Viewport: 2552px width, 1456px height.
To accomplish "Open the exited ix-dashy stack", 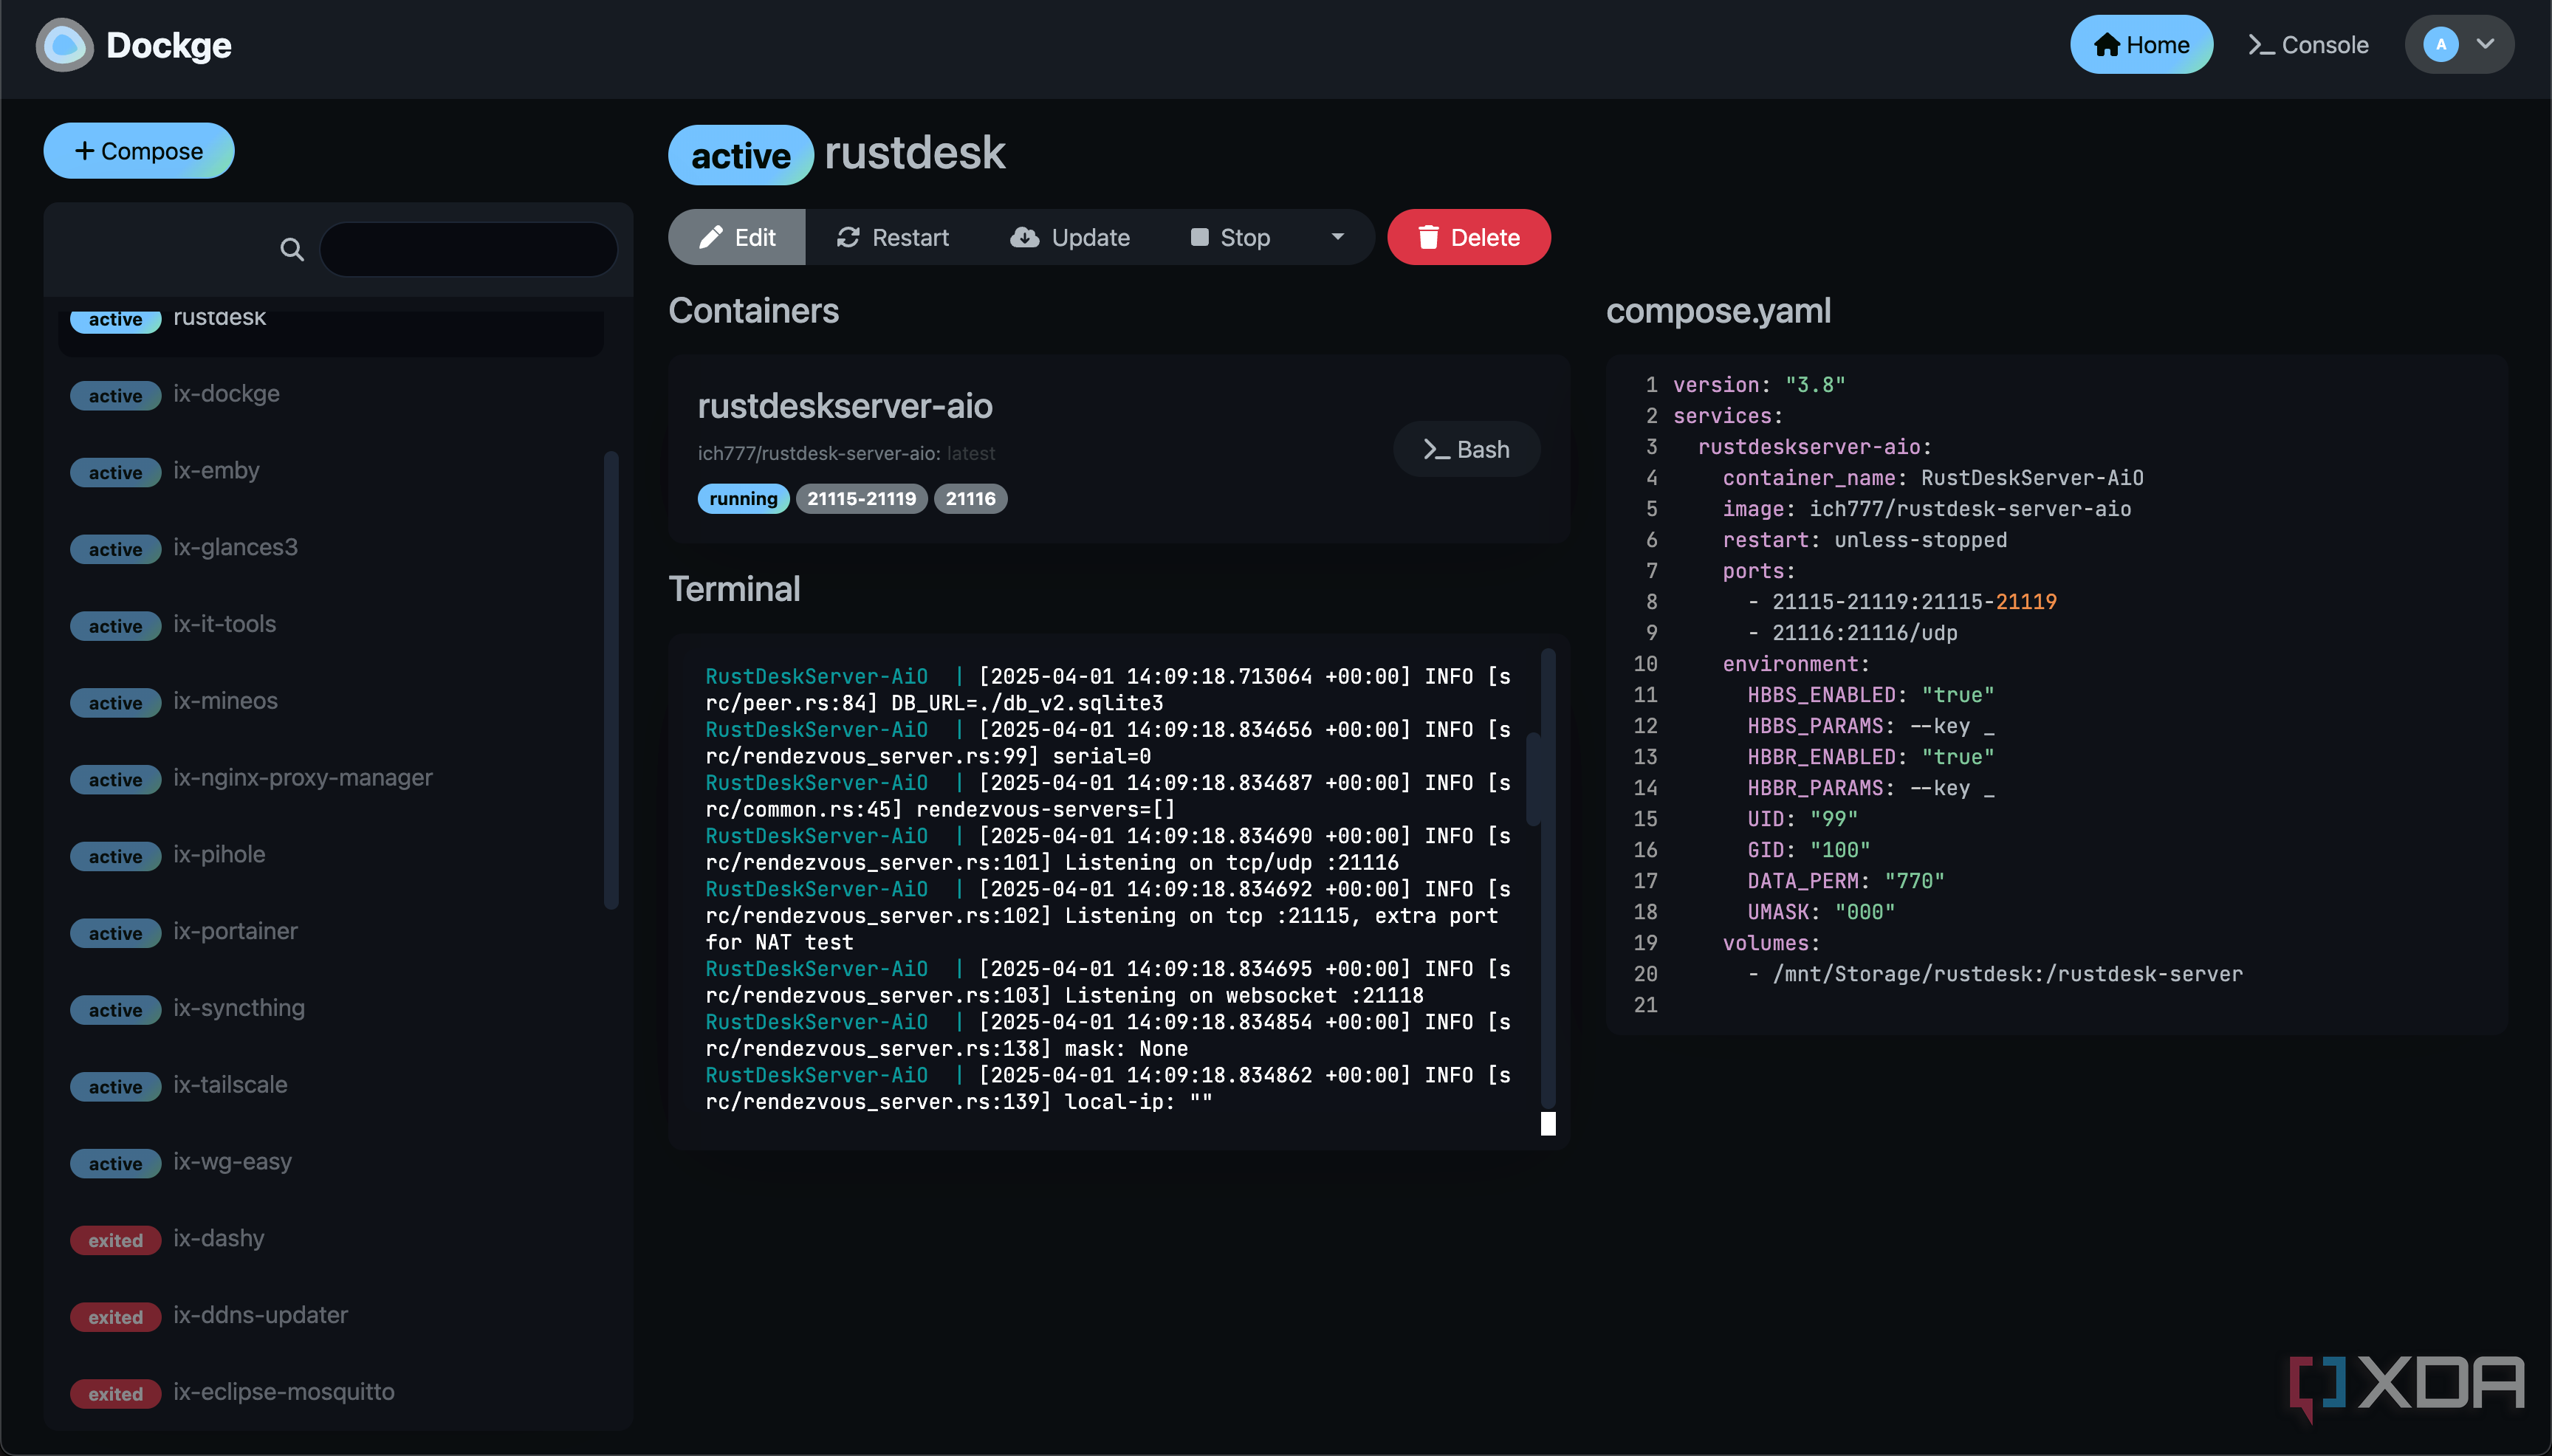I will pos(218,1239).
